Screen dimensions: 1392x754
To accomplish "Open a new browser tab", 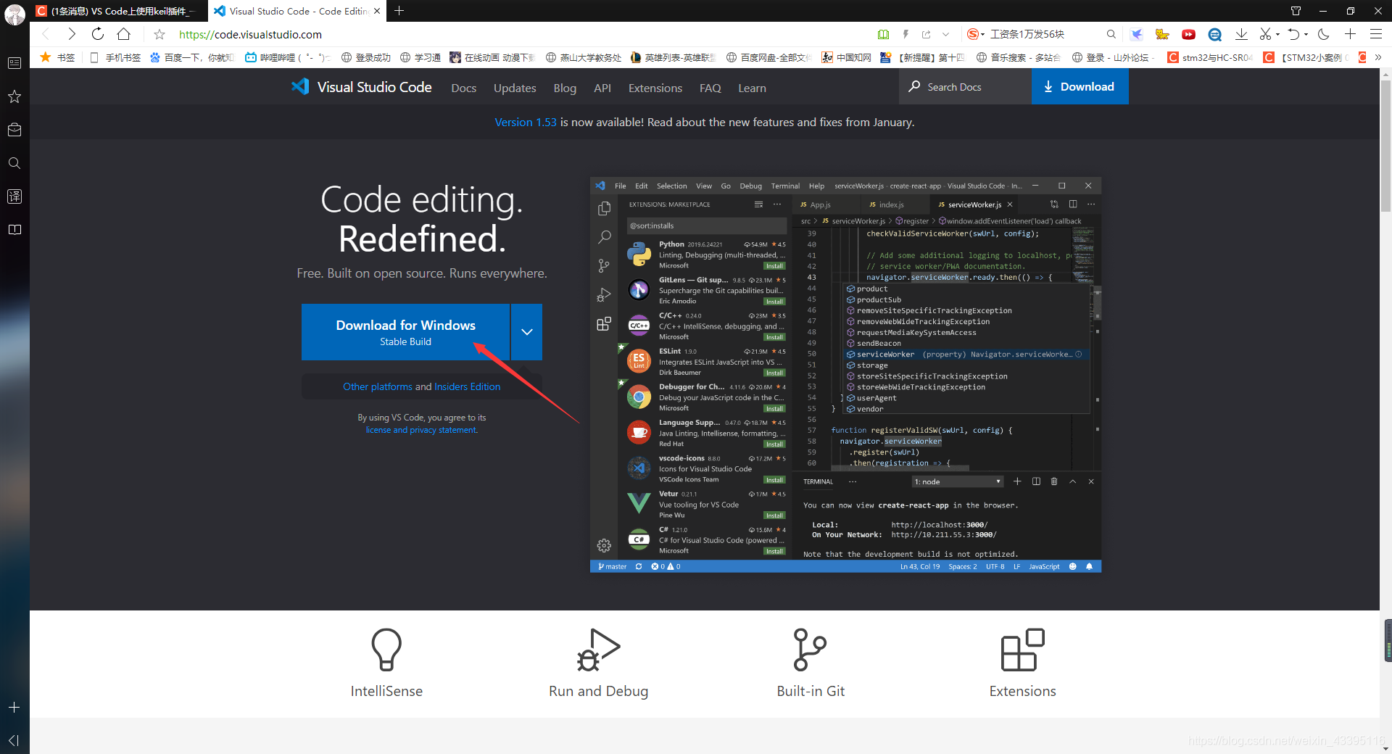I will 399,11.
